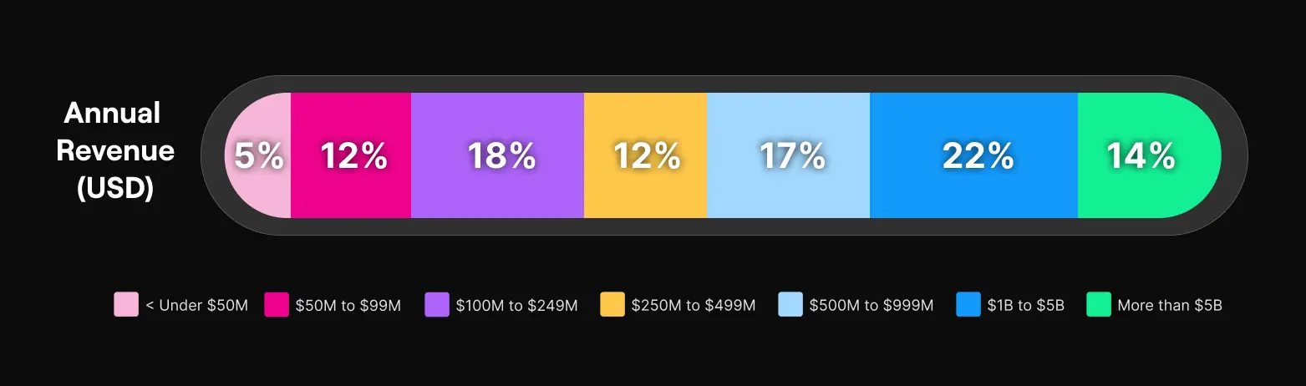Select the yellow 12% bar segment

[645, 155]
